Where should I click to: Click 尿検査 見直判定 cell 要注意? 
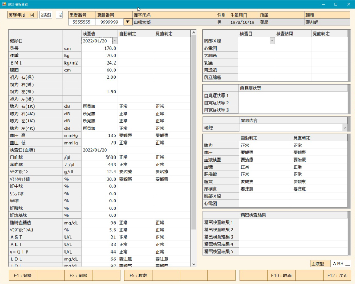tap(319, 189)
